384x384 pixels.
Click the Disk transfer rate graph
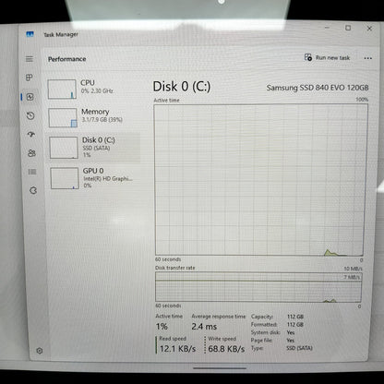click(258, 287)
